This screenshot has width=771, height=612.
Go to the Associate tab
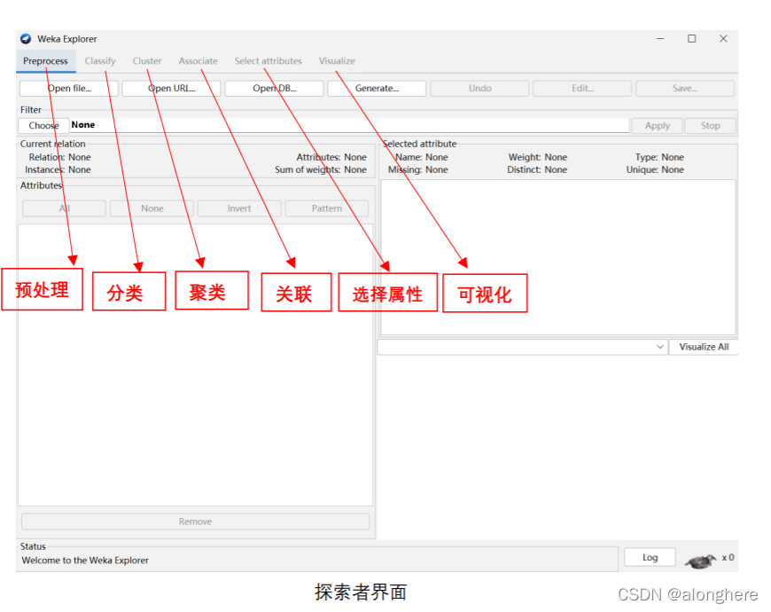(198, 61)
